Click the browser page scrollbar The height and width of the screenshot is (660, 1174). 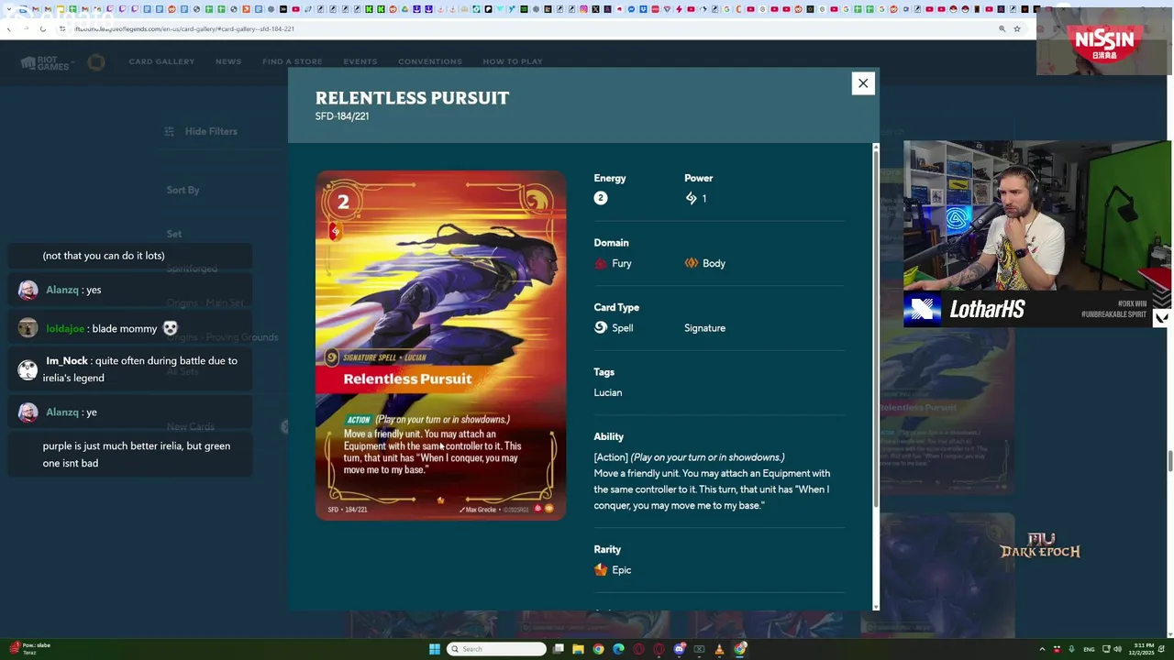[x=1169, y=462]
